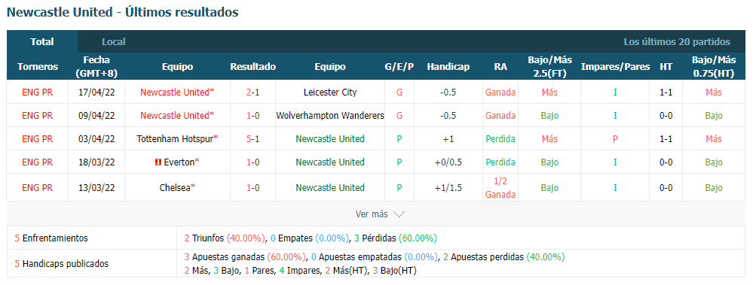Open the 5-1 result at Tottenham
The image size is (753, 285).
click(253, 139)
